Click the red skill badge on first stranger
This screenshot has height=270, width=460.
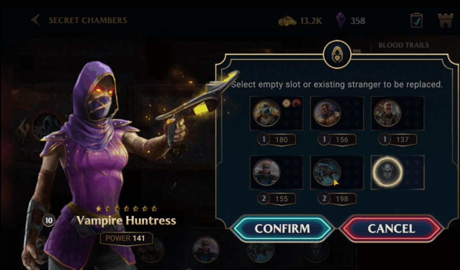296,103
